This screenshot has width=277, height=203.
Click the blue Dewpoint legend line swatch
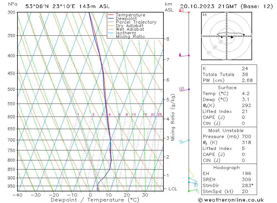[111, 18]
